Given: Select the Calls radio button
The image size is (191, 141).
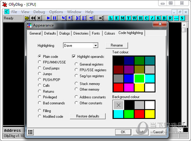Looking at the screenshot, I should [39, 85].
